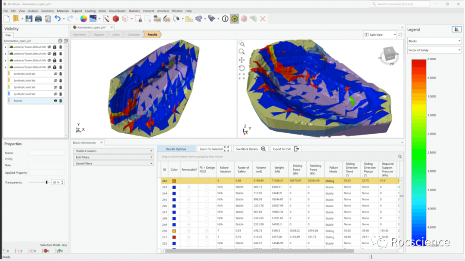The height and width of the screenshot is (261, 465).
Task: Adjust the Transparency slider handle
Action: [46, 182]
